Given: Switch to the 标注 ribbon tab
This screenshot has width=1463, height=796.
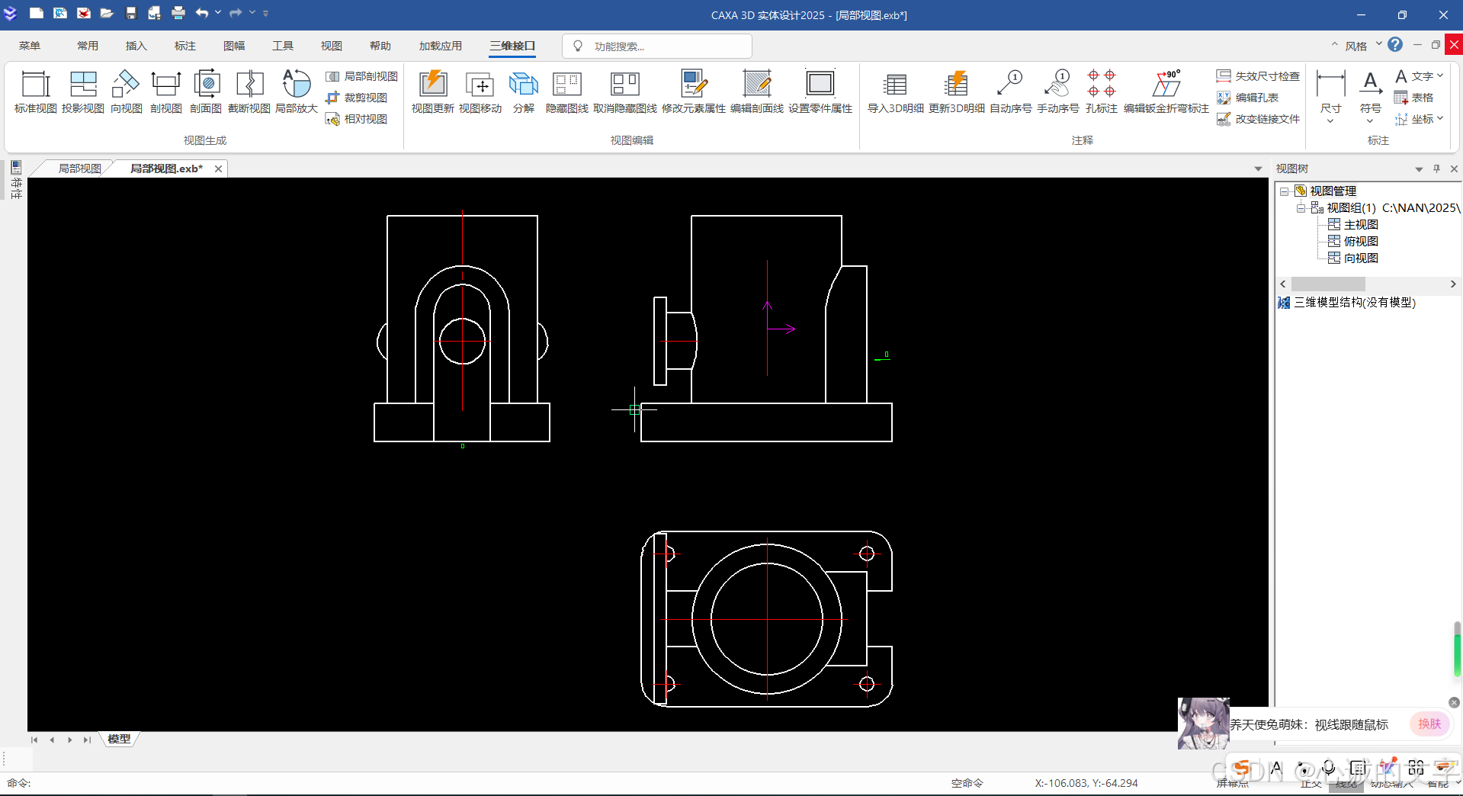Looking at the screenshot, I should point(185,46).
